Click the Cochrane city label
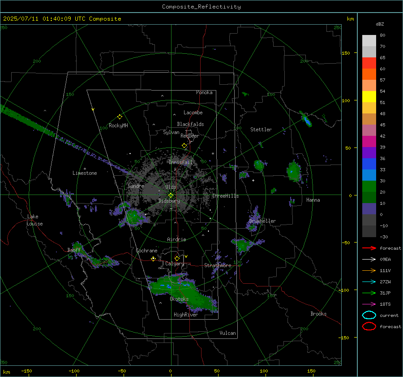 point(146,251)
